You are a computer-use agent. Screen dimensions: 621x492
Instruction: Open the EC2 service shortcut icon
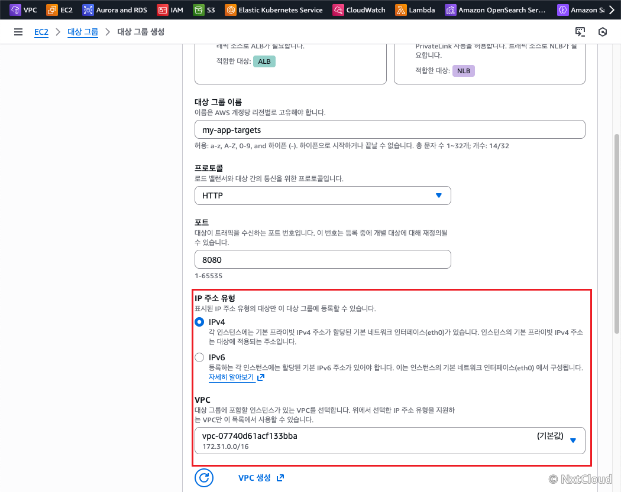[52, 10]
